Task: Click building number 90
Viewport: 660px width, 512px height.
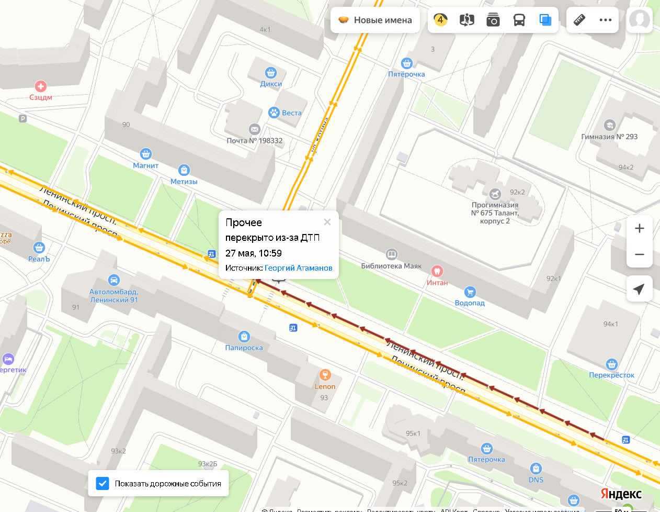Action: click(x=126, y=125)
